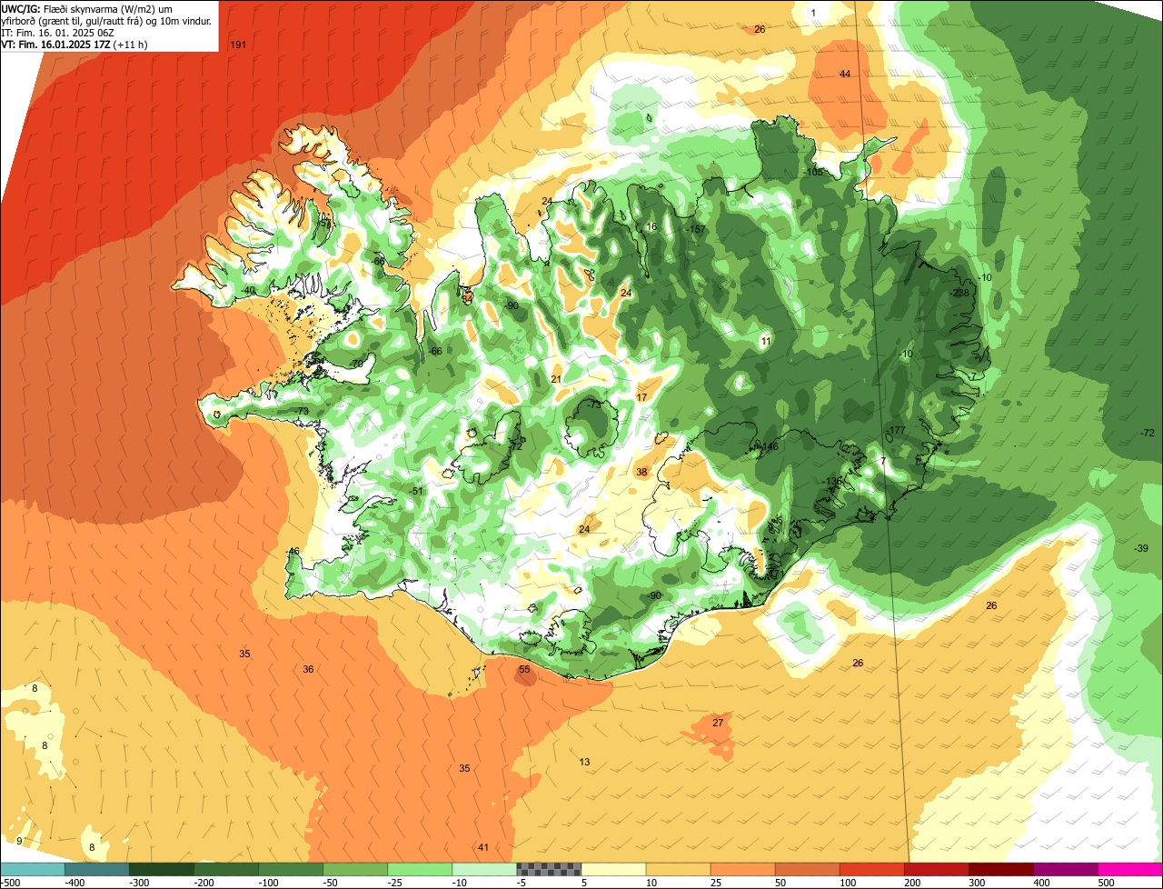Click the -400 to -300 dark teal legend swatch
Screen dimensions: 1163x889
tap(96, 869)
